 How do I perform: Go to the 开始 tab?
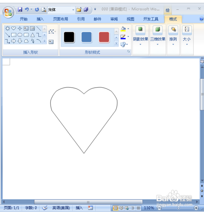[24, 19]
